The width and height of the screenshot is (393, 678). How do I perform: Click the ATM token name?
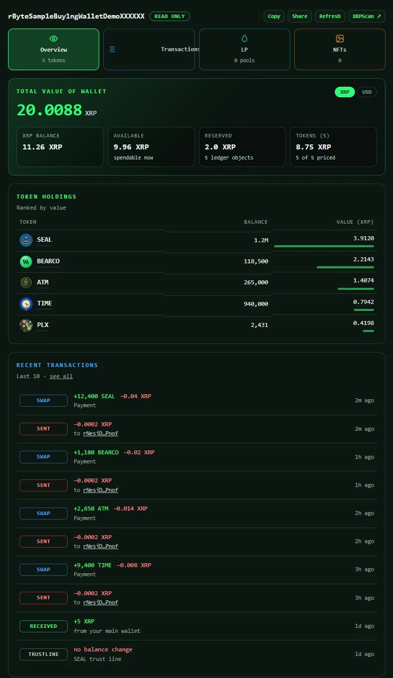coord(43,282)
